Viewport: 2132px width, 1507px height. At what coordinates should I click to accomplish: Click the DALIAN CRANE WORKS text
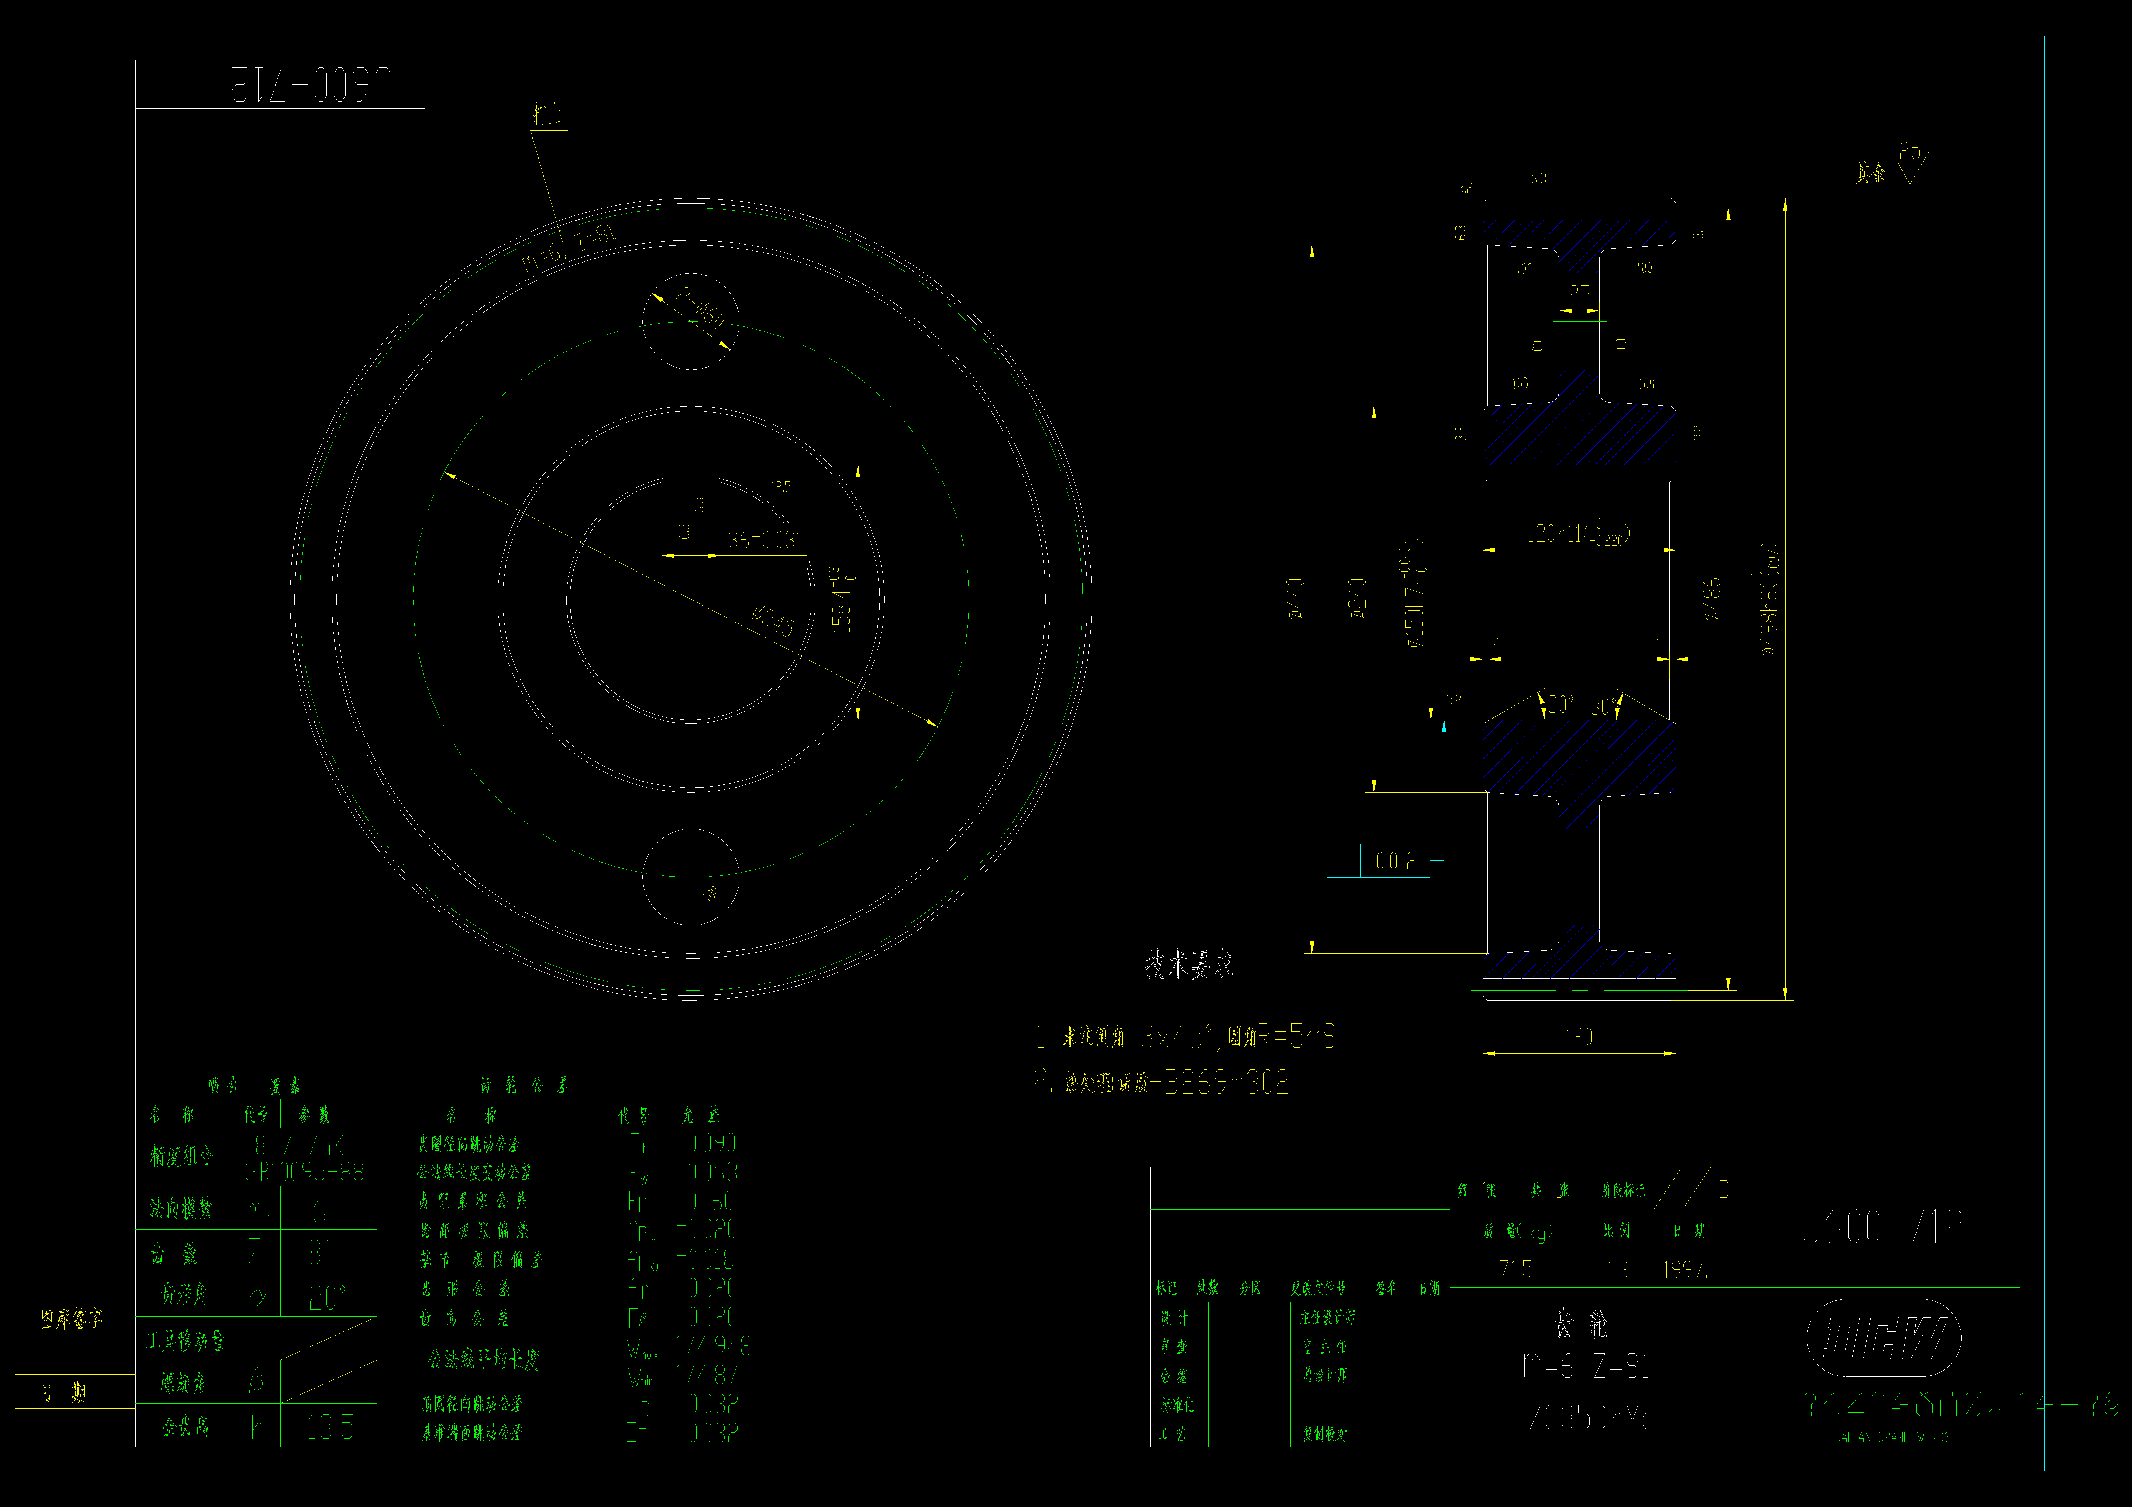tap(1893, 1437)
